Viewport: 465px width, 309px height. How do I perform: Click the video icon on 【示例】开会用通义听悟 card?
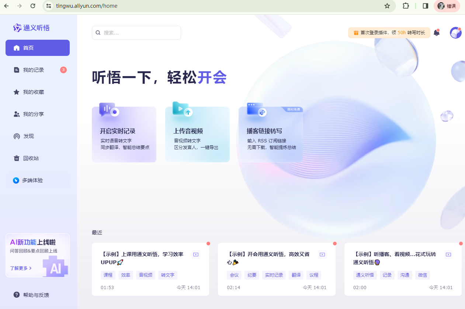(322, 254)
